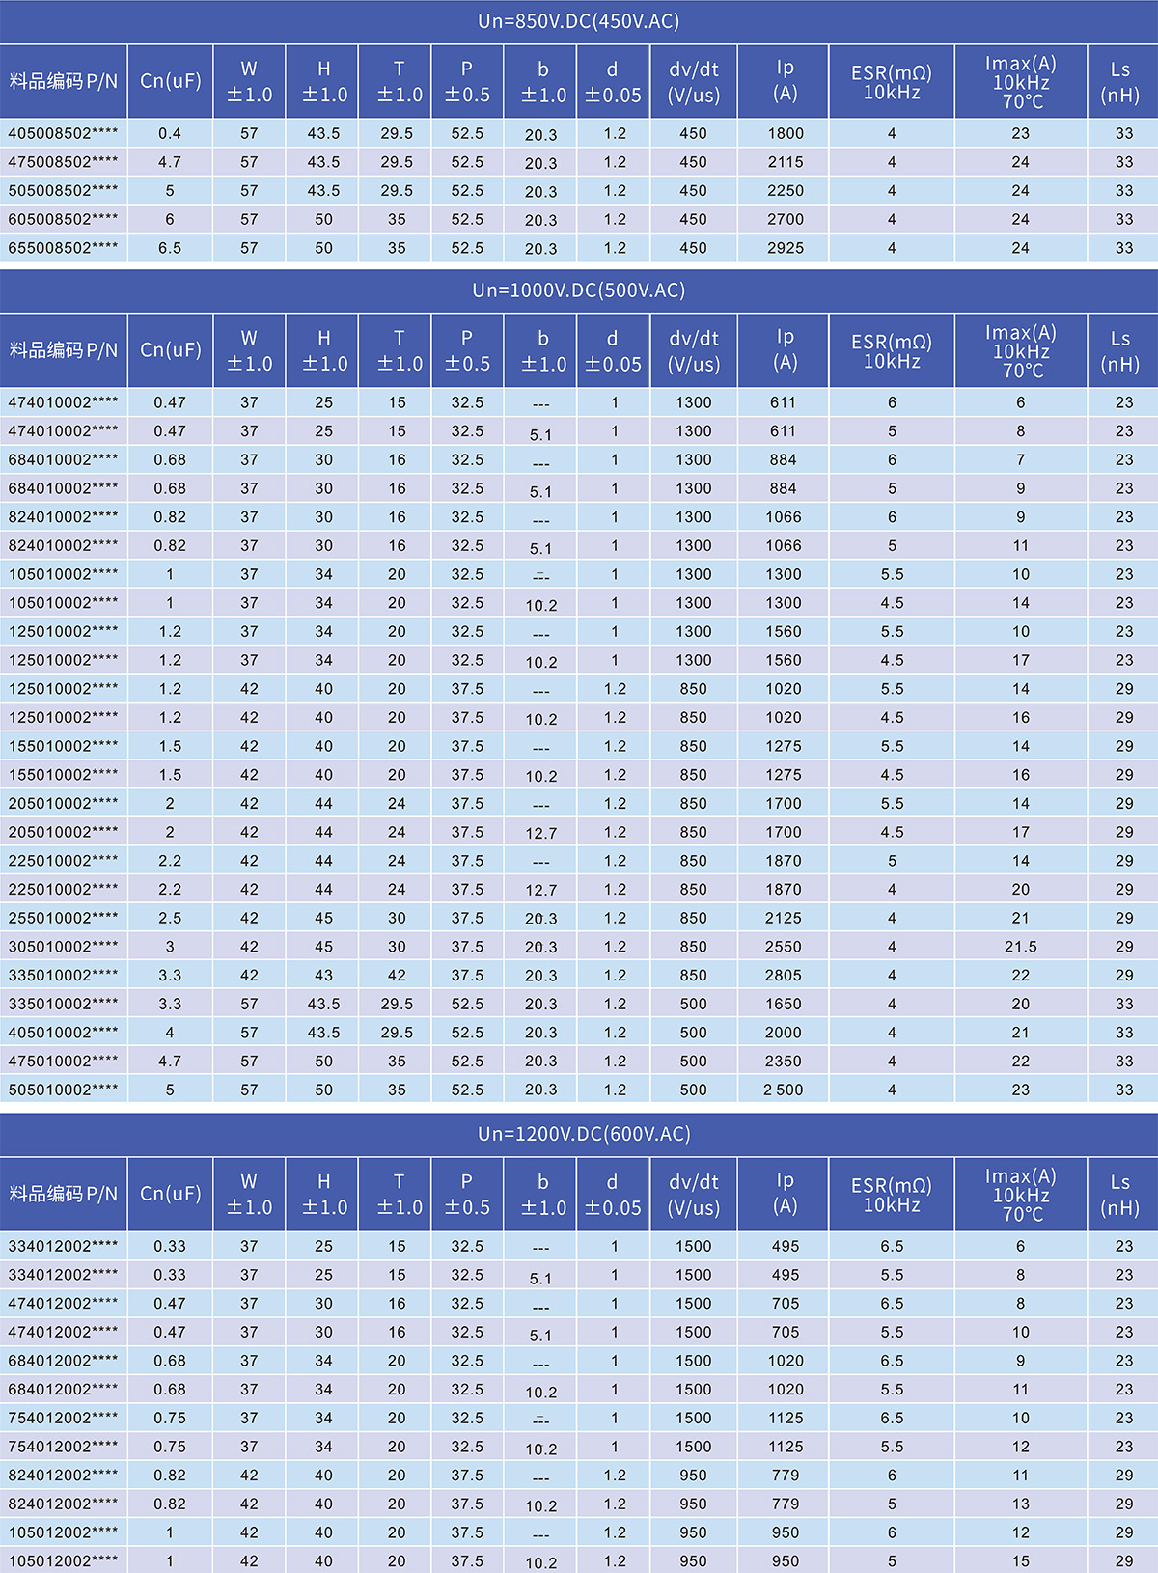Click the Ip value 2350
1158x1573 pixels.
click(x=784, y=1061)
